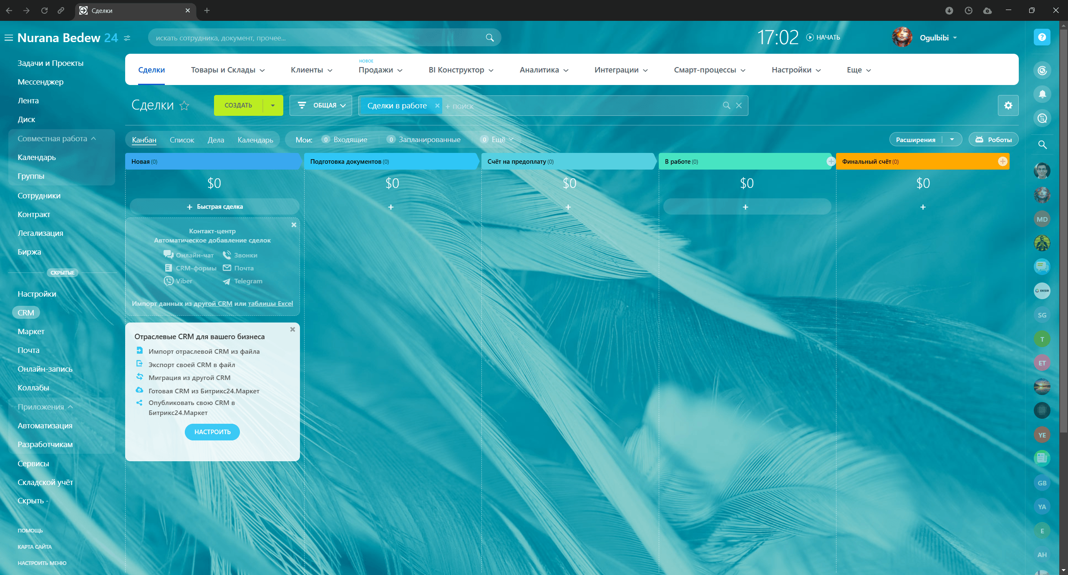Open the ОБЩАЯ pipeline dropdown
1068x575 pixels.
(x=321, y=105)
